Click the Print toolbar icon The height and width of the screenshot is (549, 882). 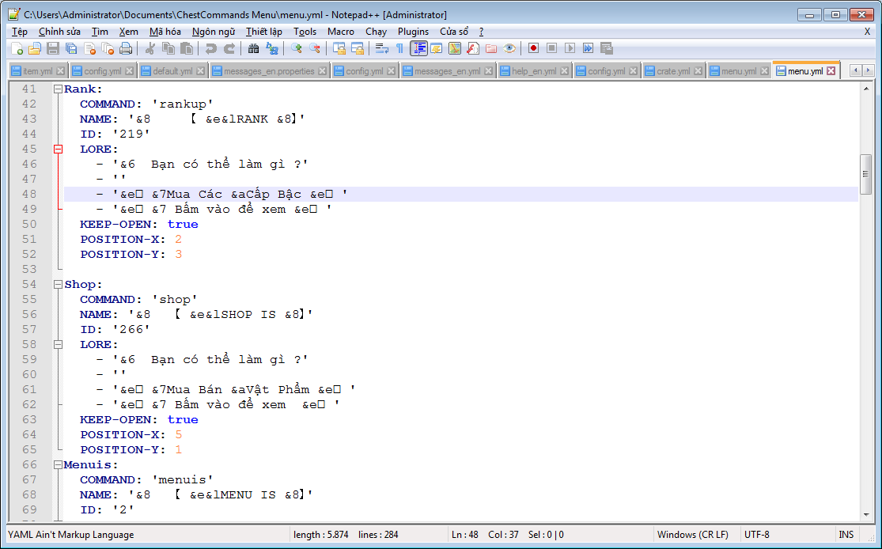(126, 48)
